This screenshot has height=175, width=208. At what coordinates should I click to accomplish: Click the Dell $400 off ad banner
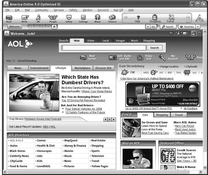[163, 94]
